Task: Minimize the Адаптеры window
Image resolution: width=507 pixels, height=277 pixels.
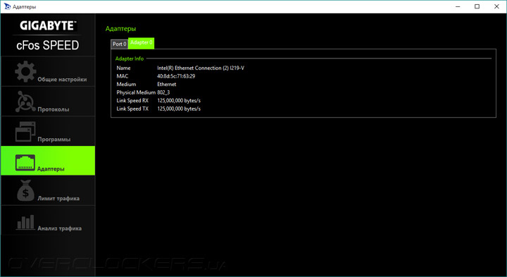Action: (x=458, y=6)
